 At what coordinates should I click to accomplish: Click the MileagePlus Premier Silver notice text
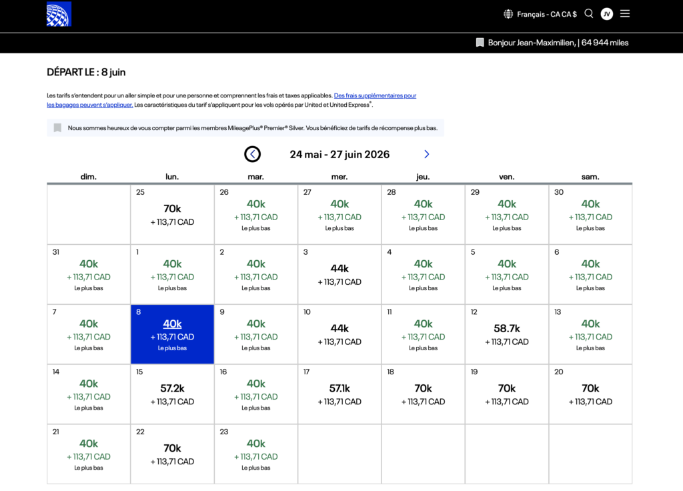pyautogui.click(x=253, y=127)
